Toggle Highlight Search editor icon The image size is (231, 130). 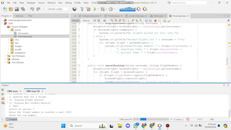point(124,21)
